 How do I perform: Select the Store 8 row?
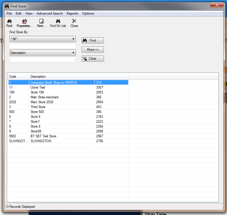[x=68, y=126]
